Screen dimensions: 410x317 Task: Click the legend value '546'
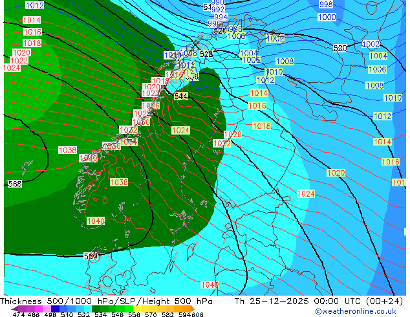point(117,314)
